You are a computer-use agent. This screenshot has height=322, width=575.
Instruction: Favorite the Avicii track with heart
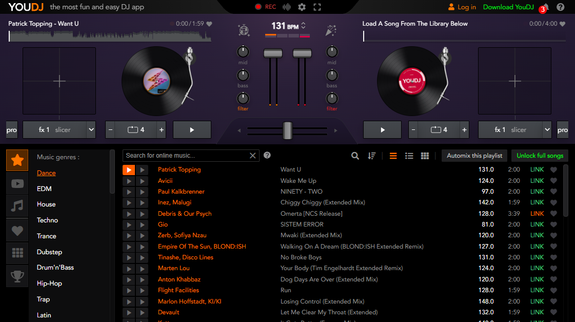point(553,181)
